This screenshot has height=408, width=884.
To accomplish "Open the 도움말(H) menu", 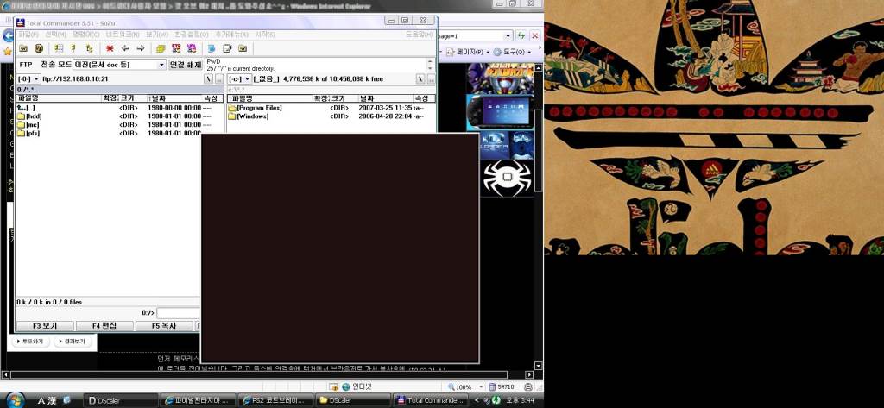I will 419,35.
